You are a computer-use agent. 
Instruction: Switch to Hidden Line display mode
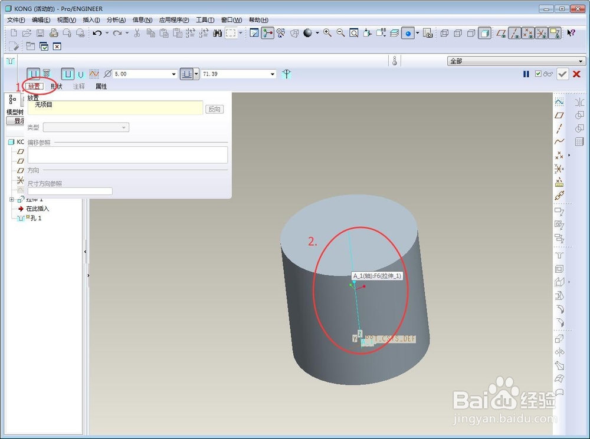(x=458, y=33)
